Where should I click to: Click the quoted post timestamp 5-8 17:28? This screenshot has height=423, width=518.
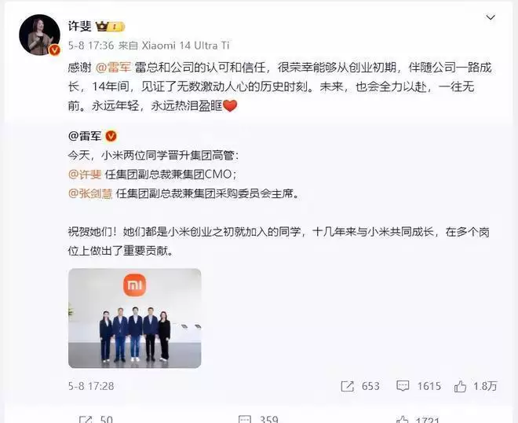(x=91, y=386)
